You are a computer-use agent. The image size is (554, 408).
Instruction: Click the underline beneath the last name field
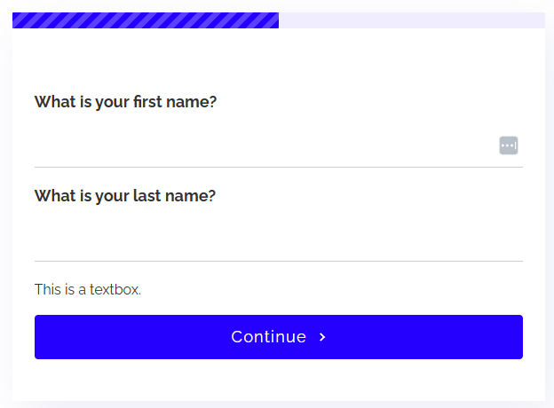pyautogui.click(x=279, y=261)
